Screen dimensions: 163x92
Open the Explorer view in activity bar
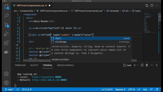(6, 7)
